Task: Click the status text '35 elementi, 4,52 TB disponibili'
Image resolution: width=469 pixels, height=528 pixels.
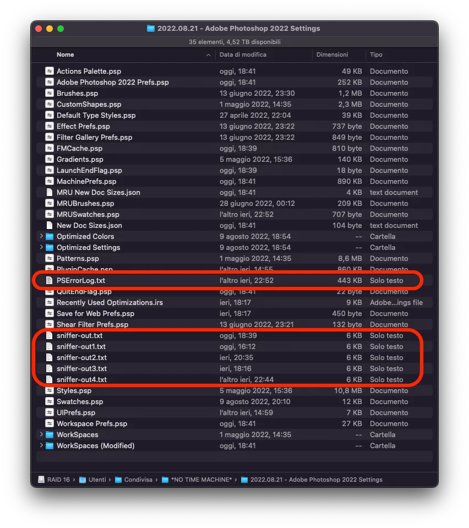Action: coord(234,42)
